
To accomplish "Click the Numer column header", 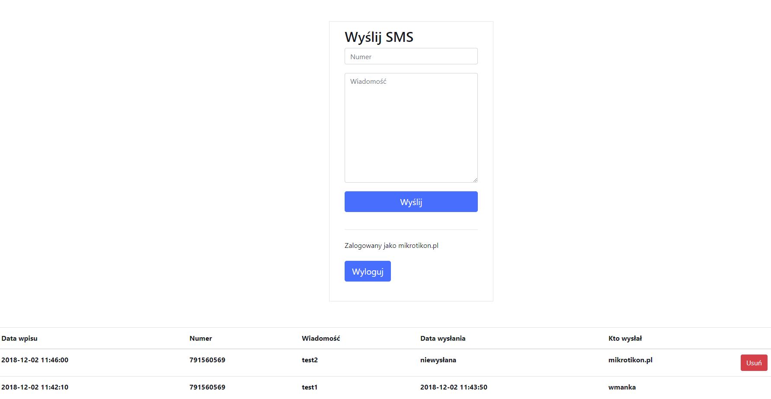I will click(201, 339).
